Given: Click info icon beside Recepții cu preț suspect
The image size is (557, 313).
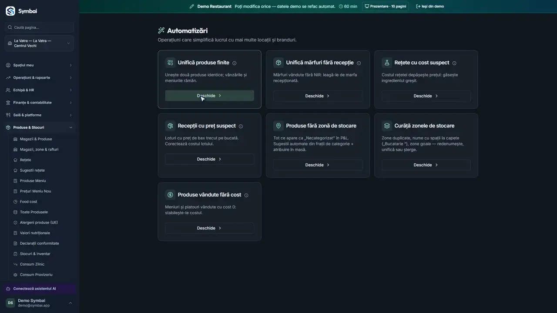Looking at the screenshot, I should (241, 127).
